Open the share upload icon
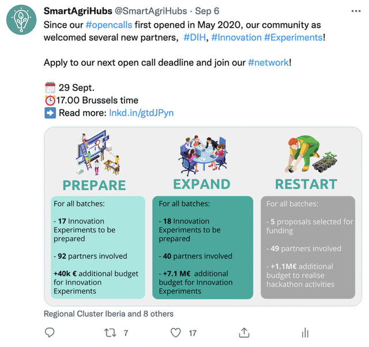 [244, 333]
